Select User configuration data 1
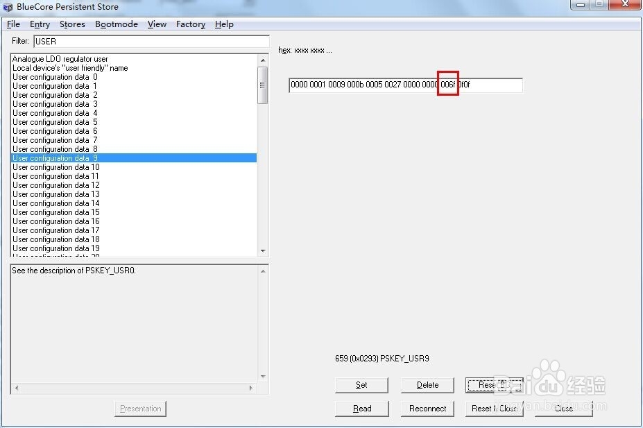 [134, 86]
